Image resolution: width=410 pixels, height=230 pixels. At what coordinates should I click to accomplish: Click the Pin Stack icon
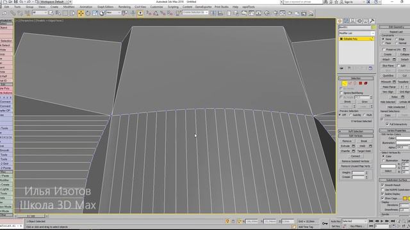click(x=341, y=68)
